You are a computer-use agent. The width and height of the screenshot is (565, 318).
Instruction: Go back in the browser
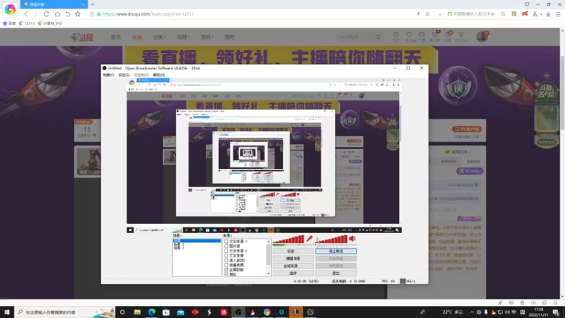coord(26,14)
